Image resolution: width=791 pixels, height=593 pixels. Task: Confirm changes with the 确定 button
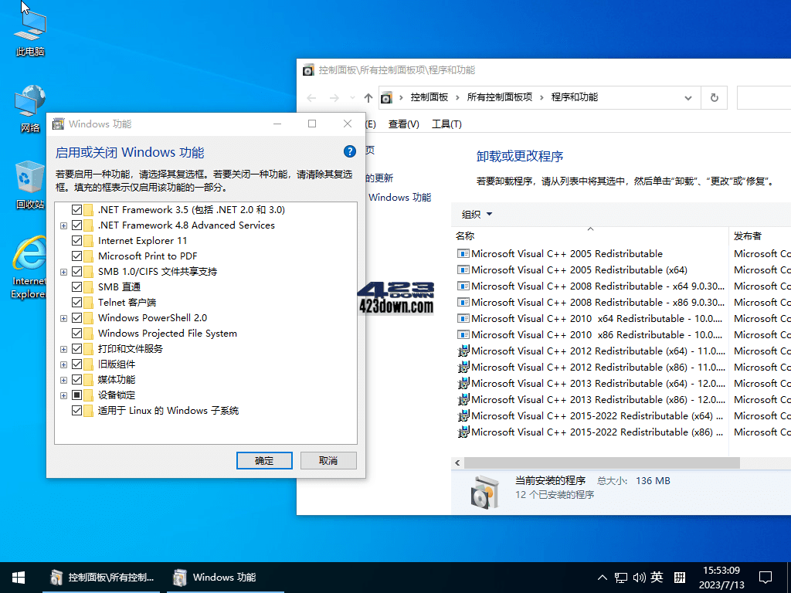263,460
